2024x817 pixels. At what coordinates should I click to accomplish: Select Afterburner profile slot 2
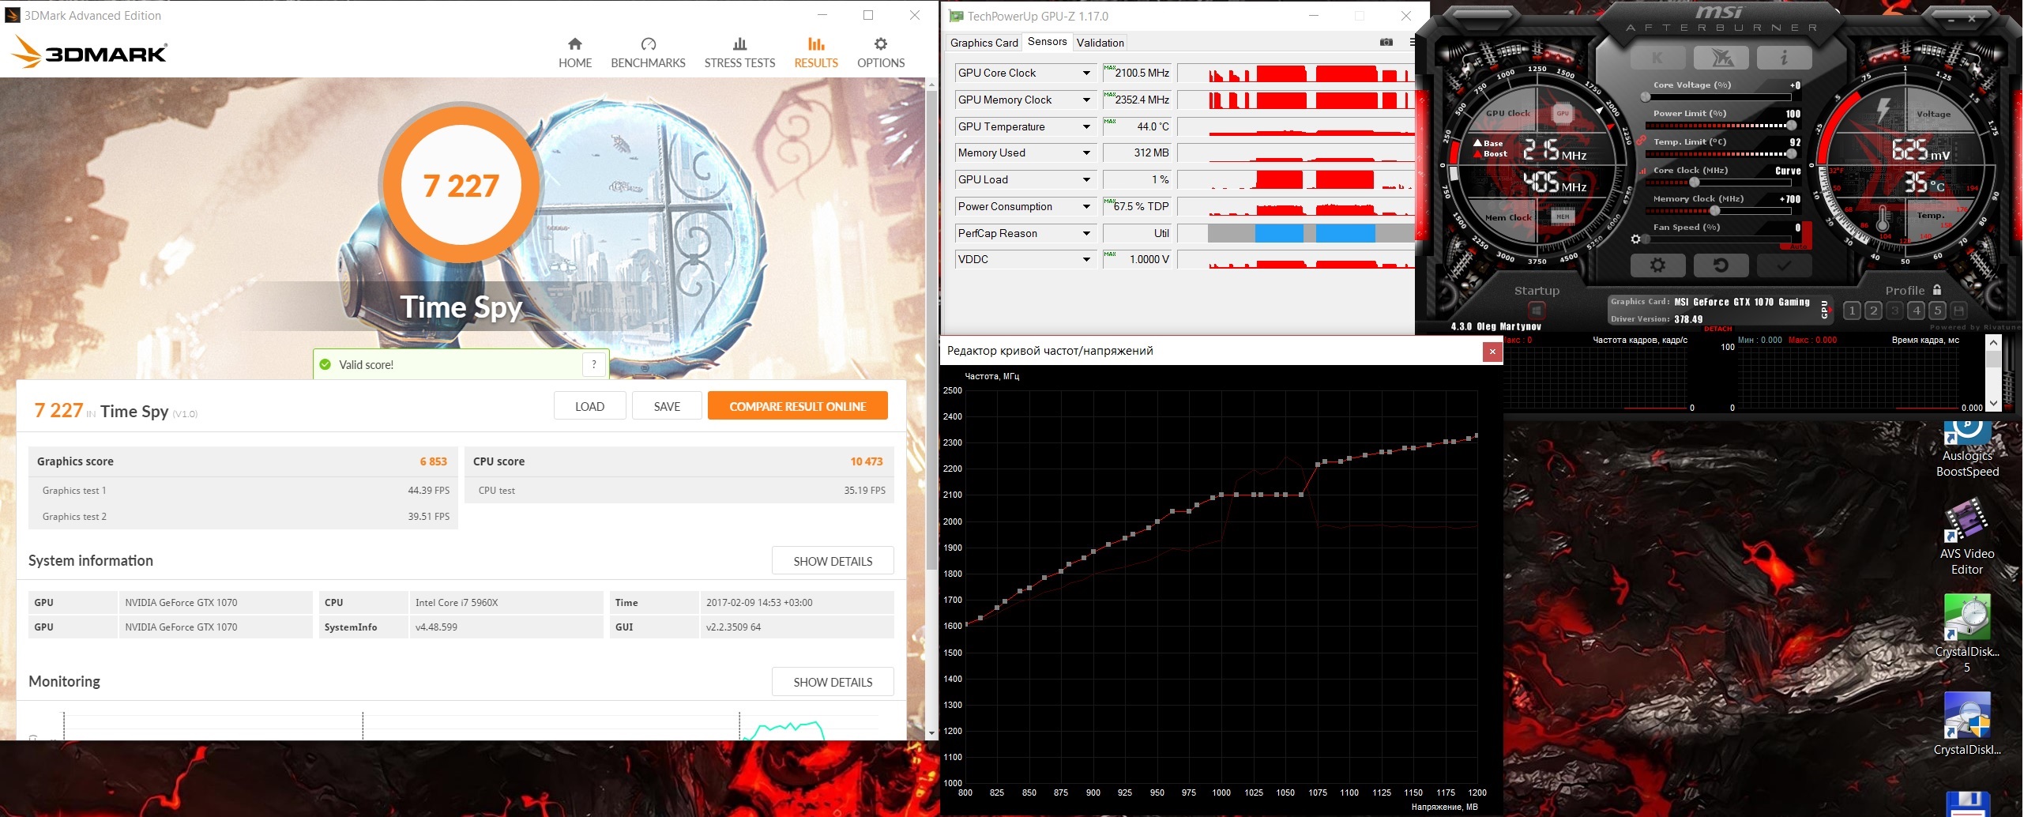(1873, 311)
